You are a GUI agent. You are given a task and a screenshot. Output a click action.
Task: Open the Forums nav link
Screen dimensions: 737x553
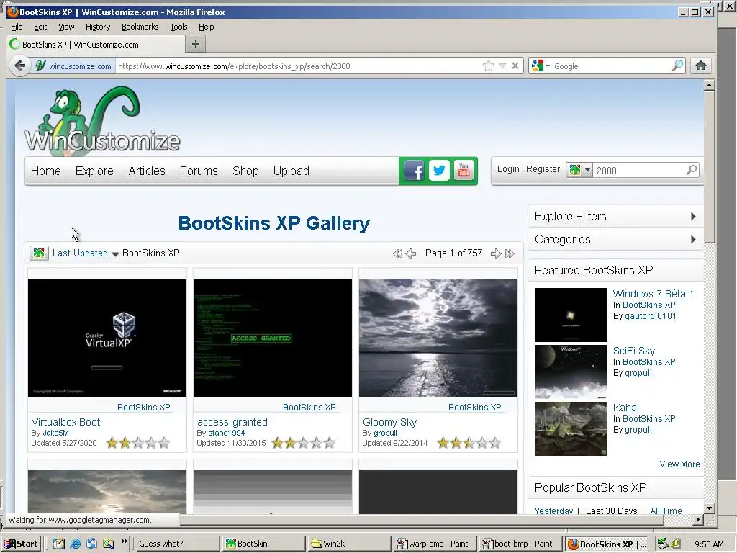pyautogui.click(x=199, y=171)
